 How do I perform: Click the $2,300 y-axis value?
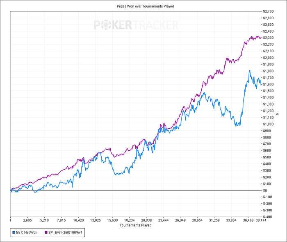pos(268,38)
